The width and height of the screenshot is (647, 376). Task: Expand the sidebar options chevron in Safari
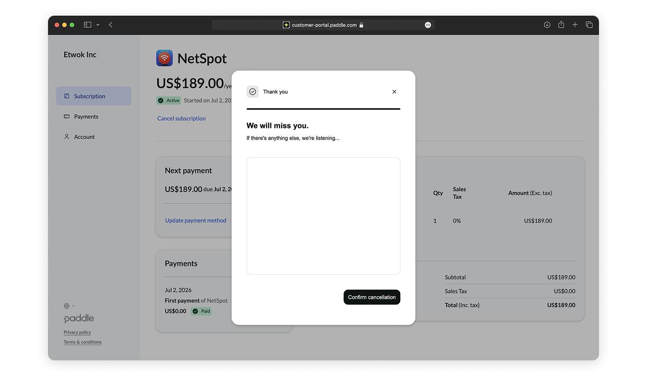[98, 25]
